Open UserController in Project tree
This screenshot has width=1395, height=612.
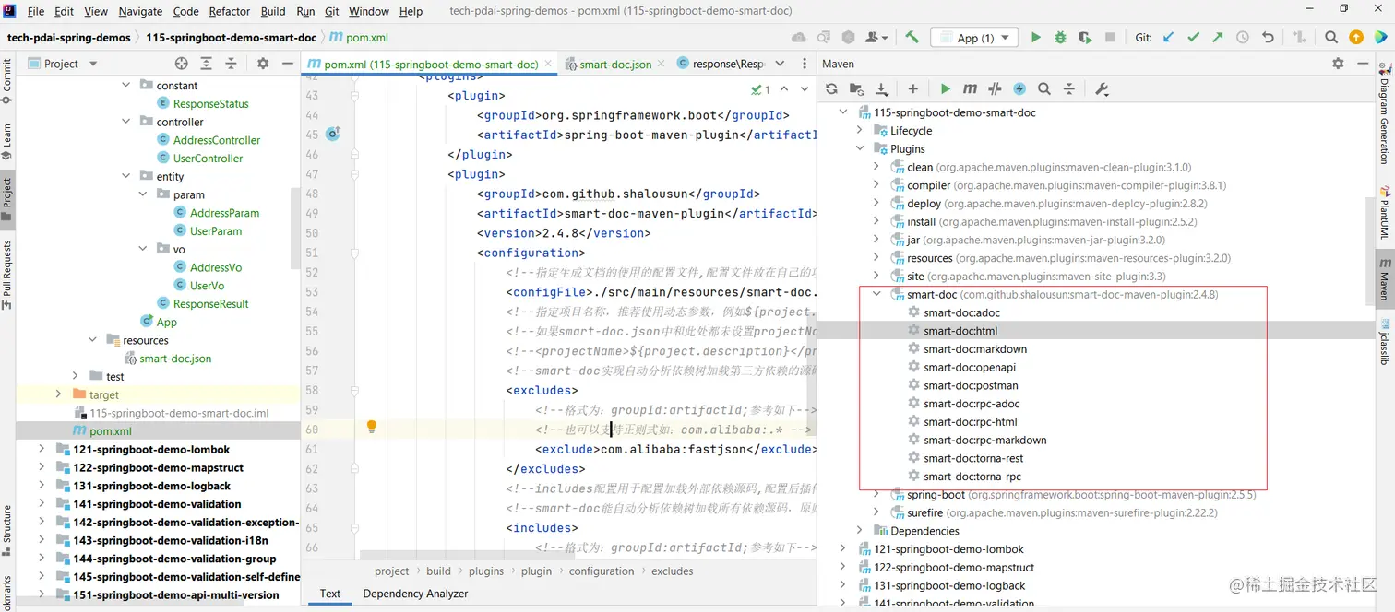(x=208, y=159)
